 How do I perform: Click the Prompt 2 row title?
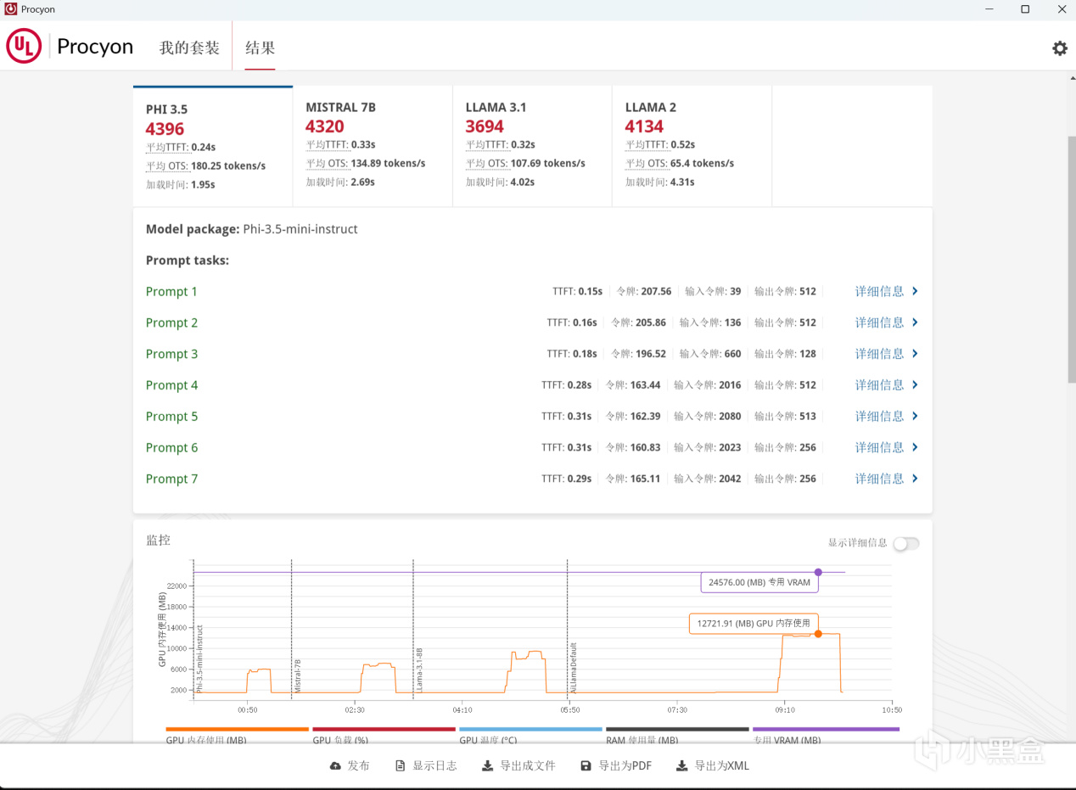tap(171, 322)
